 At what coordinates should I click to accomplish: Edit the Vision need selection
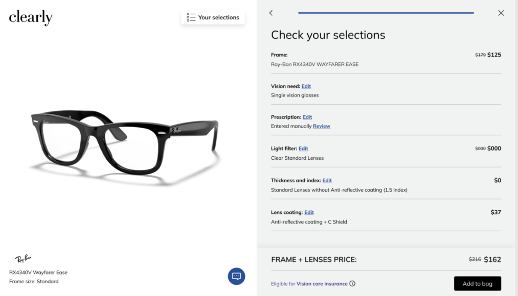click(306, 86)
